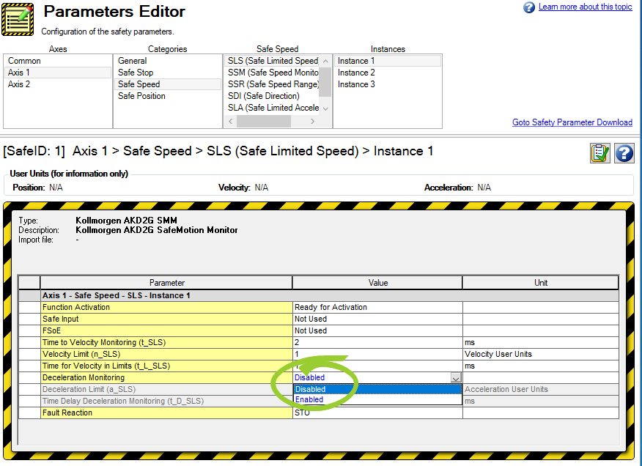642x466 pixels.
Task: Choose Safe Stop category
Action: 168,73
